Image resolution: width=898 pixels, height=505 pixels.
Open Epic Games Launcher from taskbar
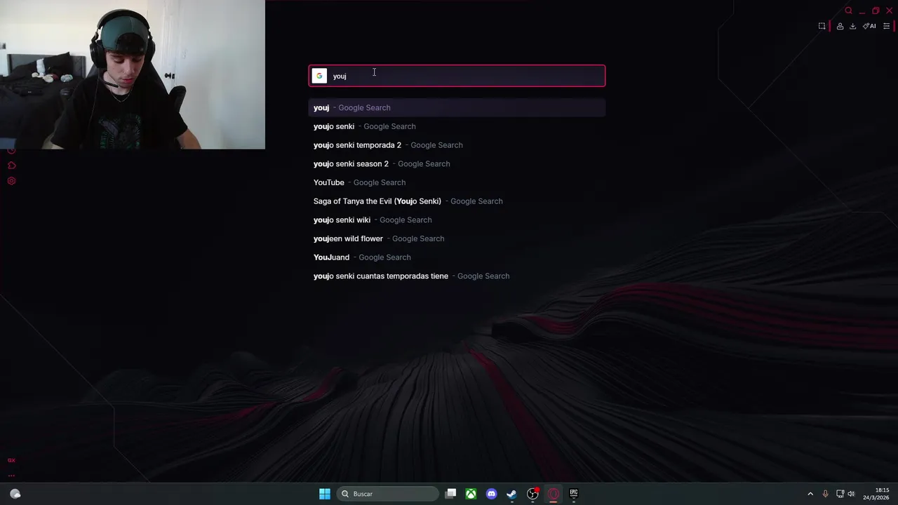click(x=573, y=494)
